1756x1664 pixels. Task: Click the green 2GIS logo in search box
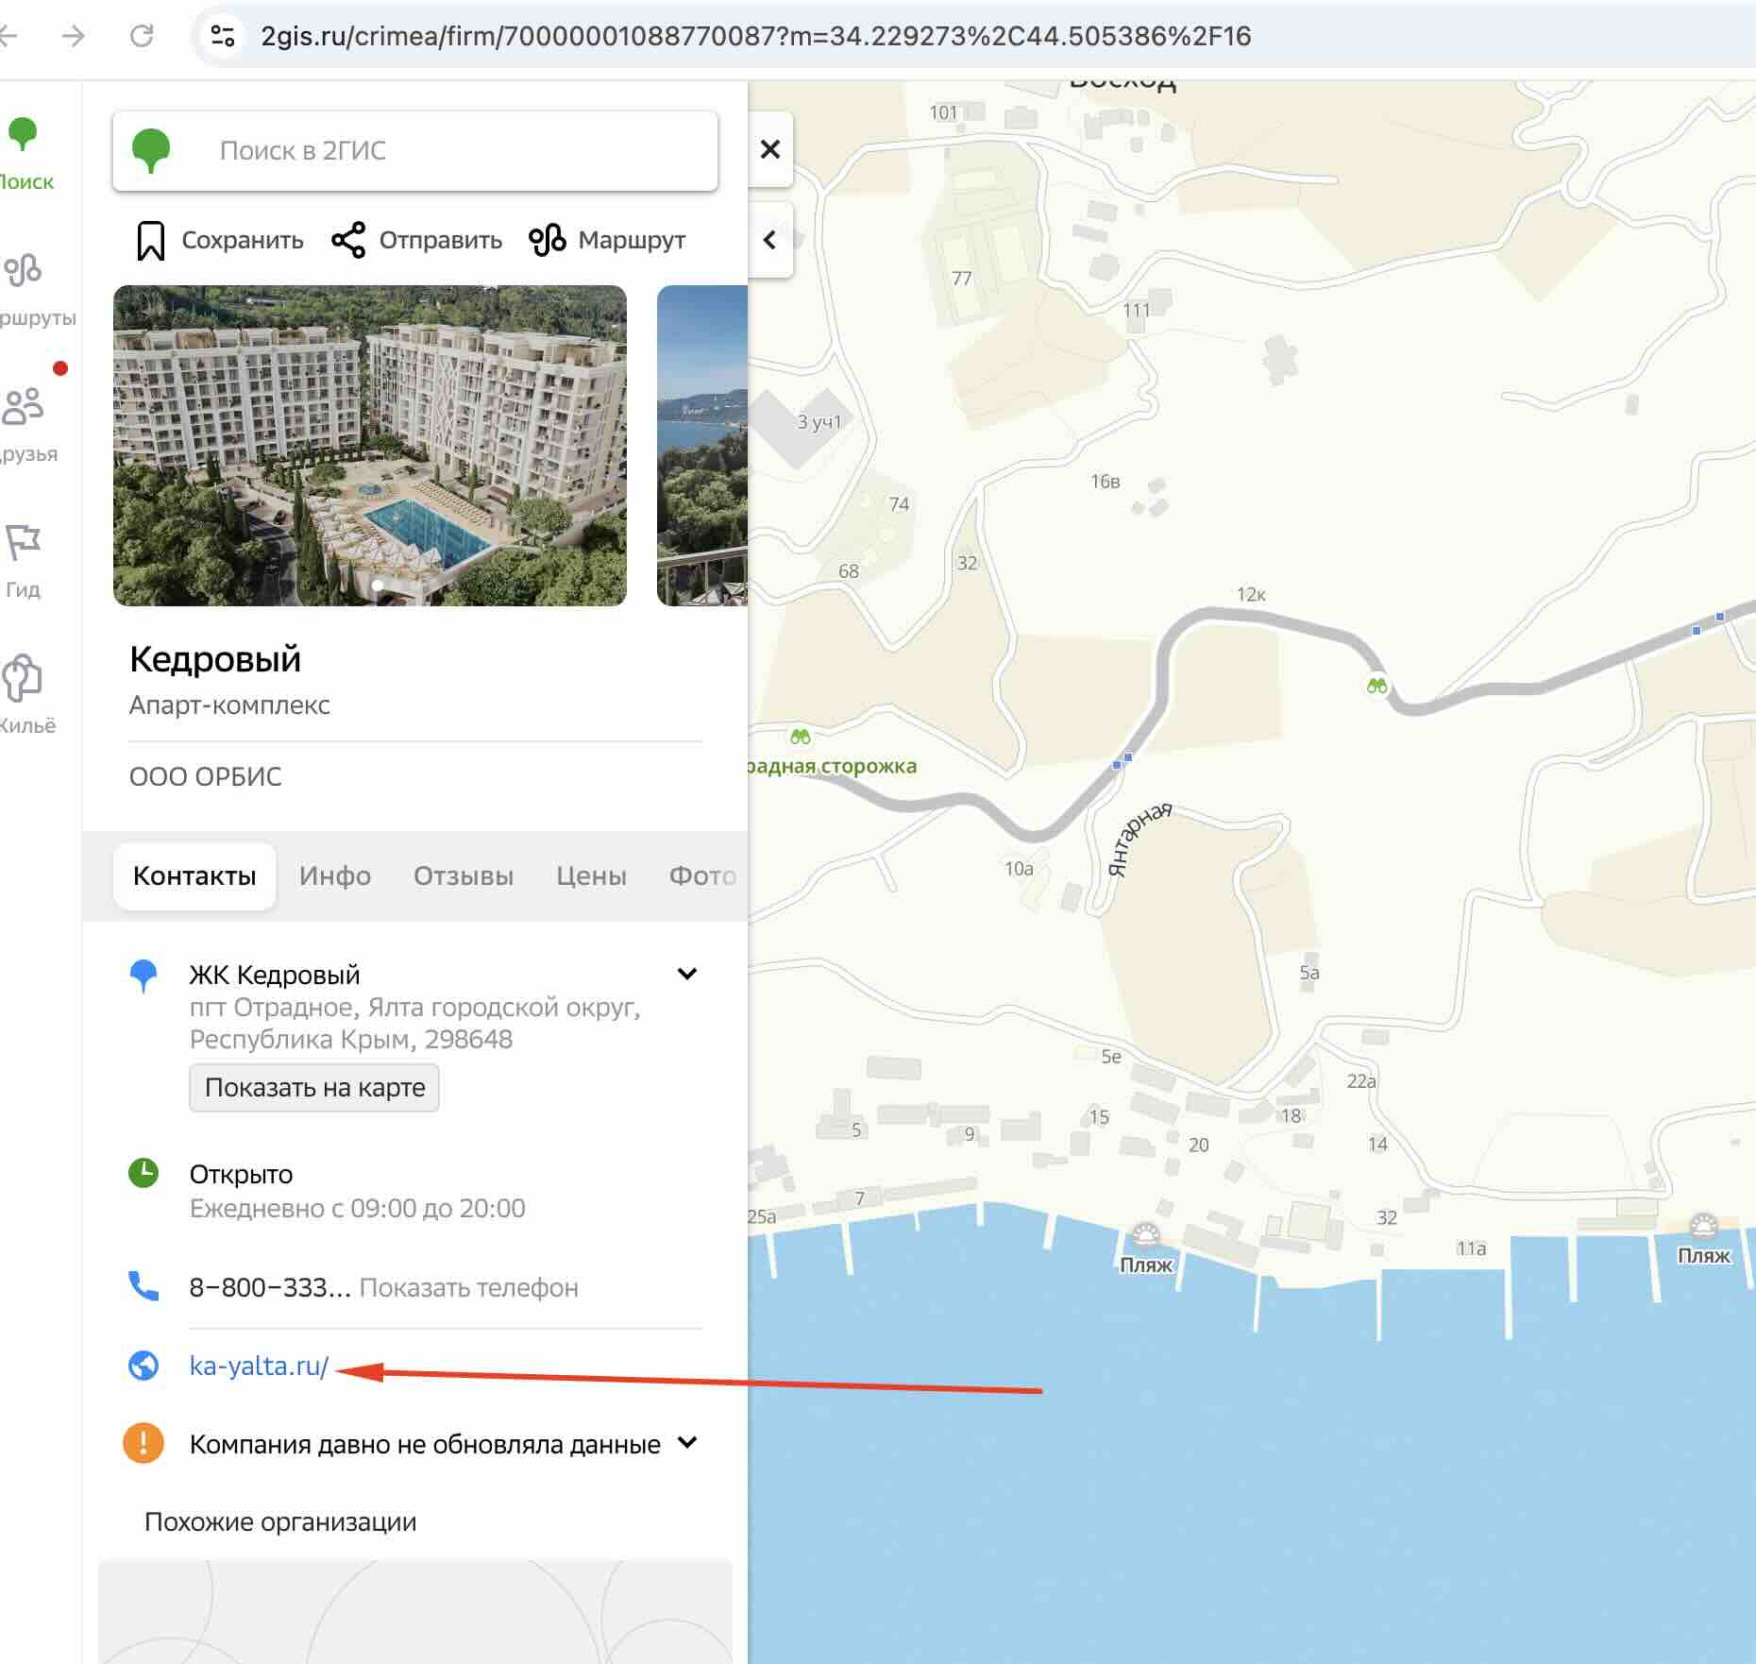151,151
